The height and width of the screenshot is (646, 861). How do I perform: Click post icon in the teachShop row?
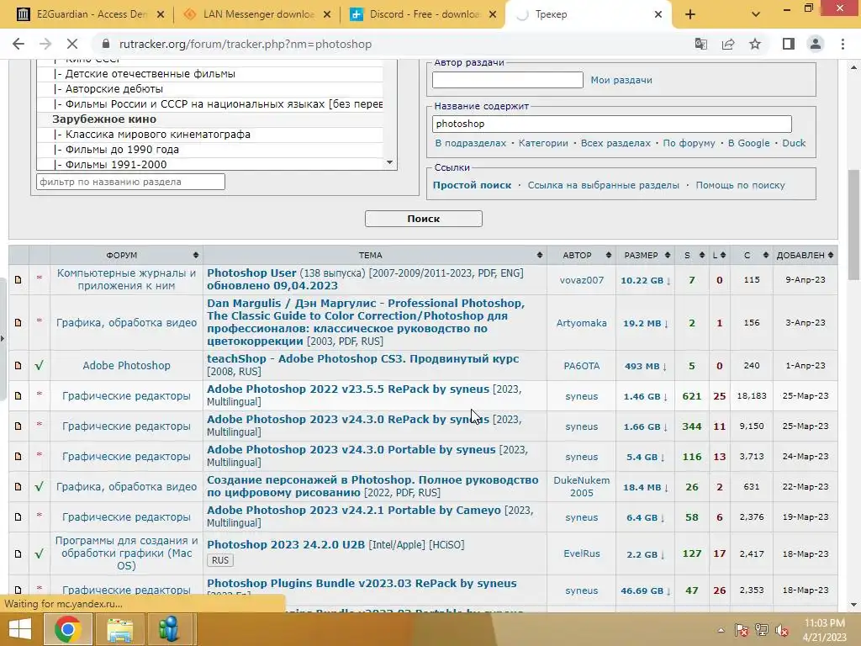[x=18, y=365]
